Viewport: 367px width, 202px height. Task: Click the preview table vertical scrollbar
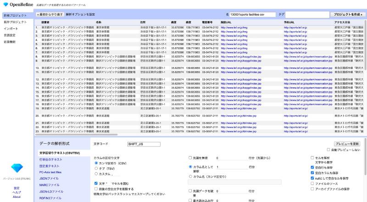coord(366,45)
